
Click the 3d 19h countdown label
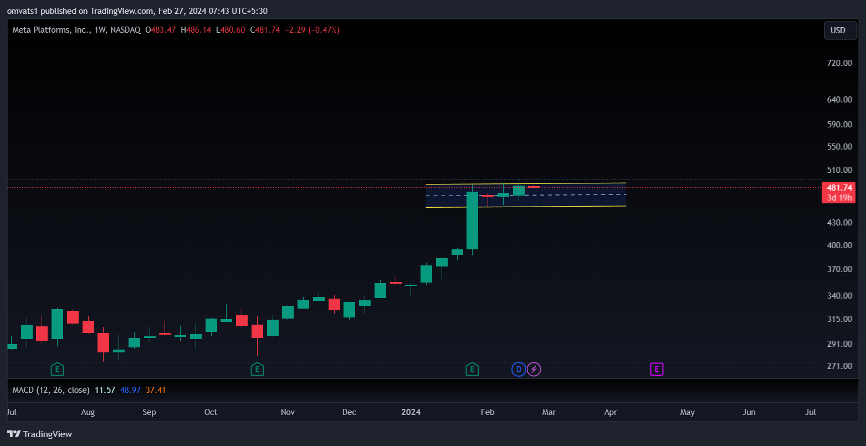[839, 198]
